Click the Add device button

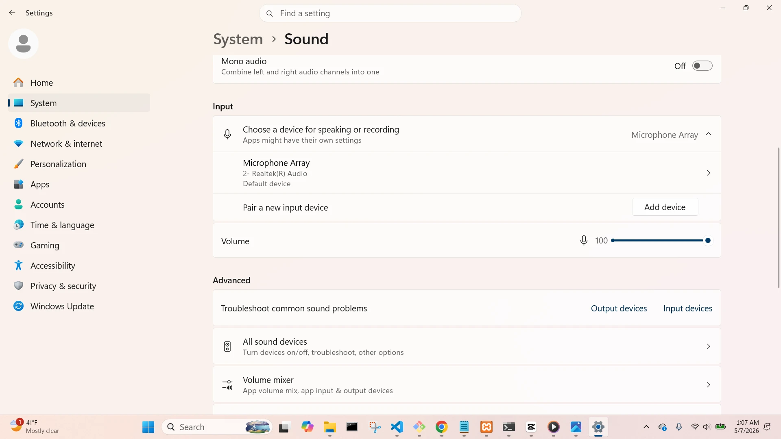pyautogui.click(x=665, y=207)
